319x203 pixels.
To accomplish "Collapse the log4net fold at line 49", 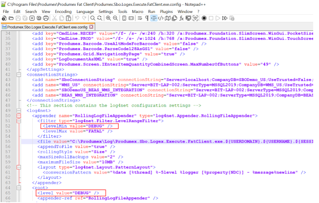I will click(19, 111).
